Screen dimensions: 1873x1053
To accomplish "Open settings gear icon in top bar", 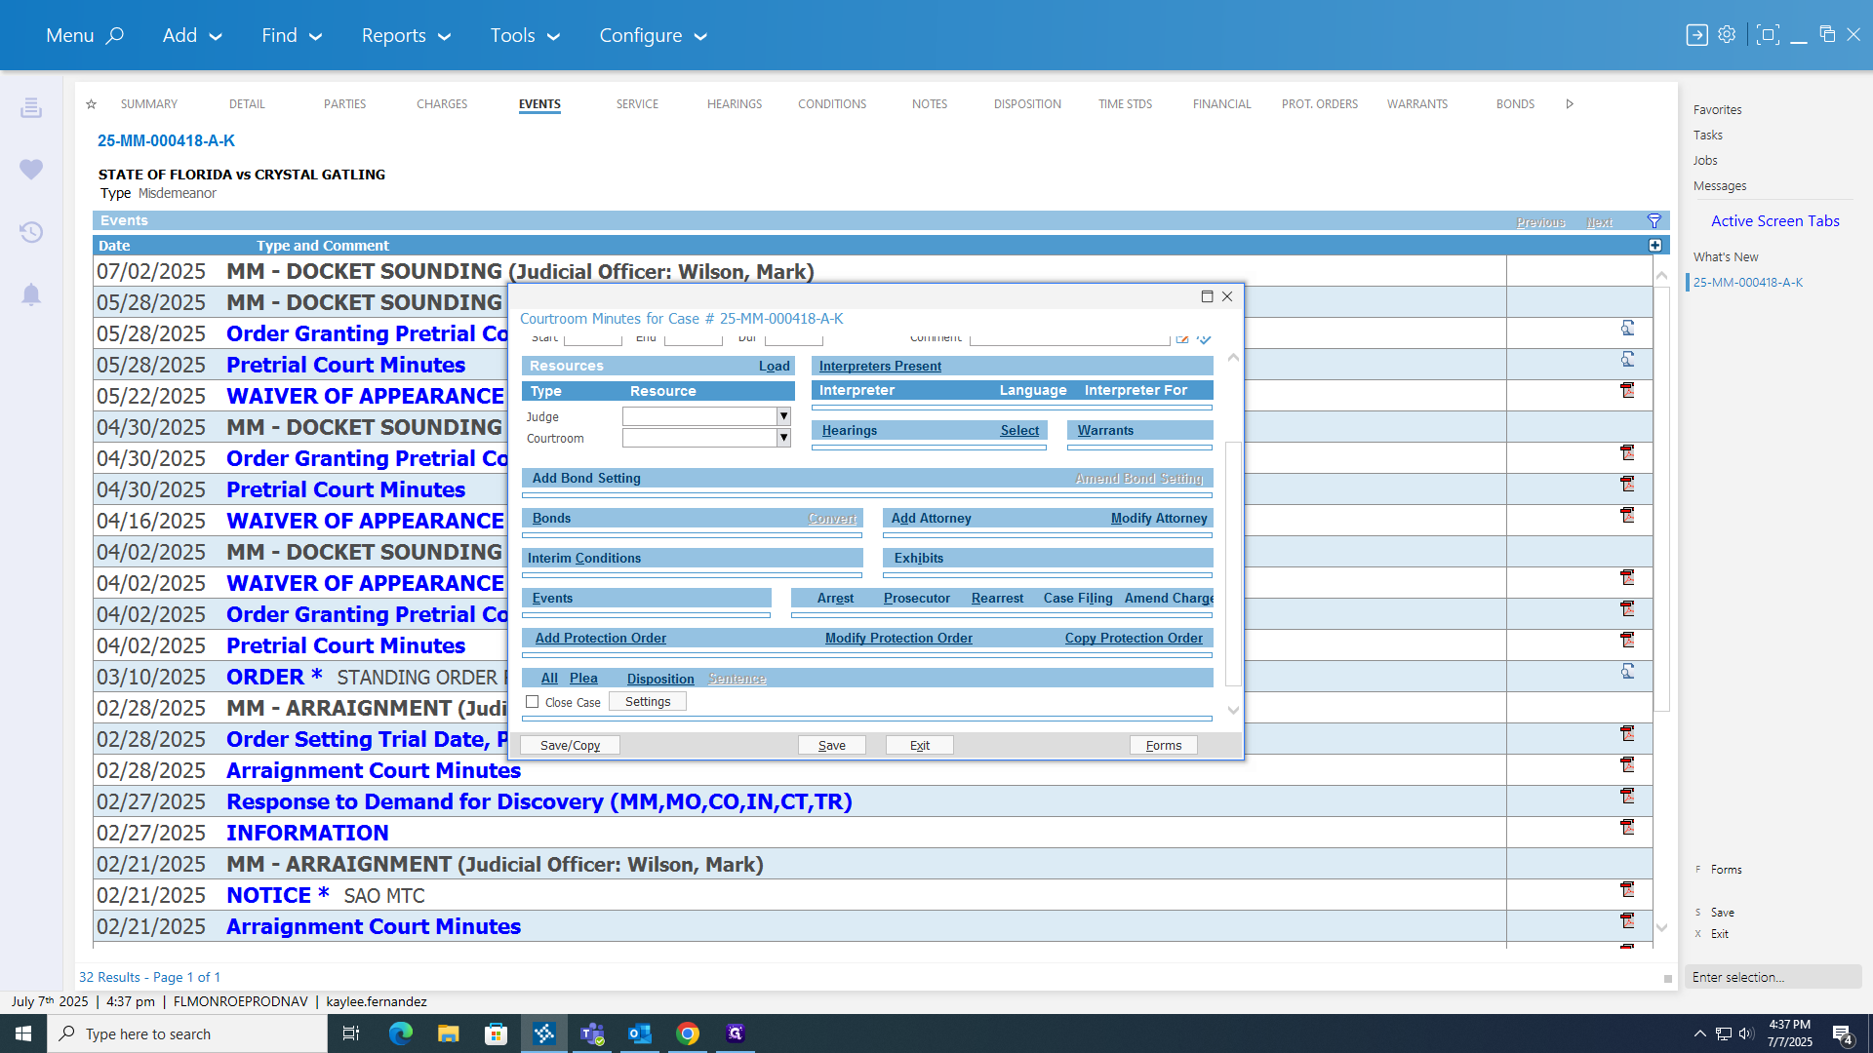I will [x=1727, y=35].
